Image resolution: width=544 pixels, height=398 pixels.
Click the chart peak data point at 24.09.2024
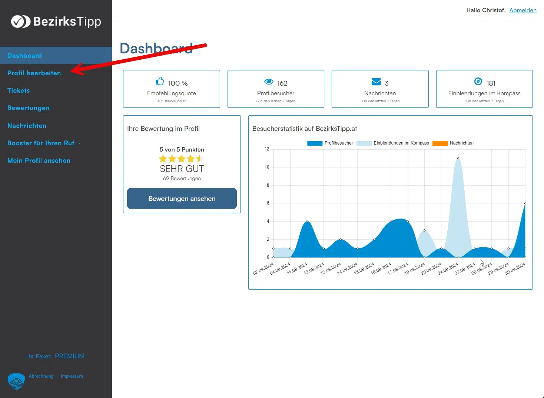[x=458, y=158]
